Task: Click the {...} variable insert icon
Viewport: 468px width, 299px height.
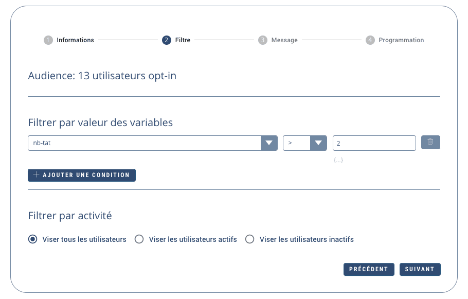Action: point(338,161)
